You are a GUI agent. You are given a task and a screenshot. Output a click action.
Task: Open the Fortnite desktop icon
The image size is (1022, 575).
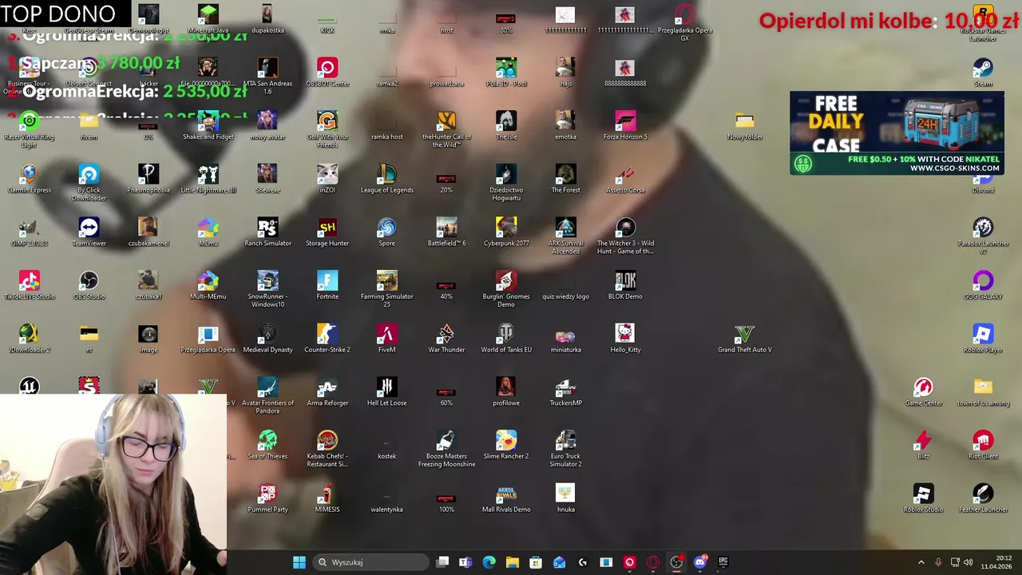click(327, 285)
